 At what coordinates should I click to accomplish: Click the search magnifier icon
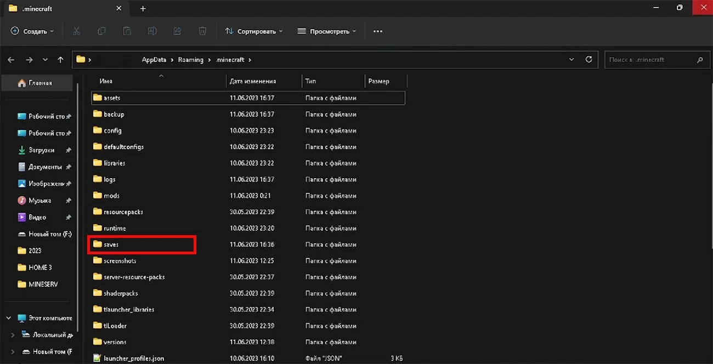[699, 59]
